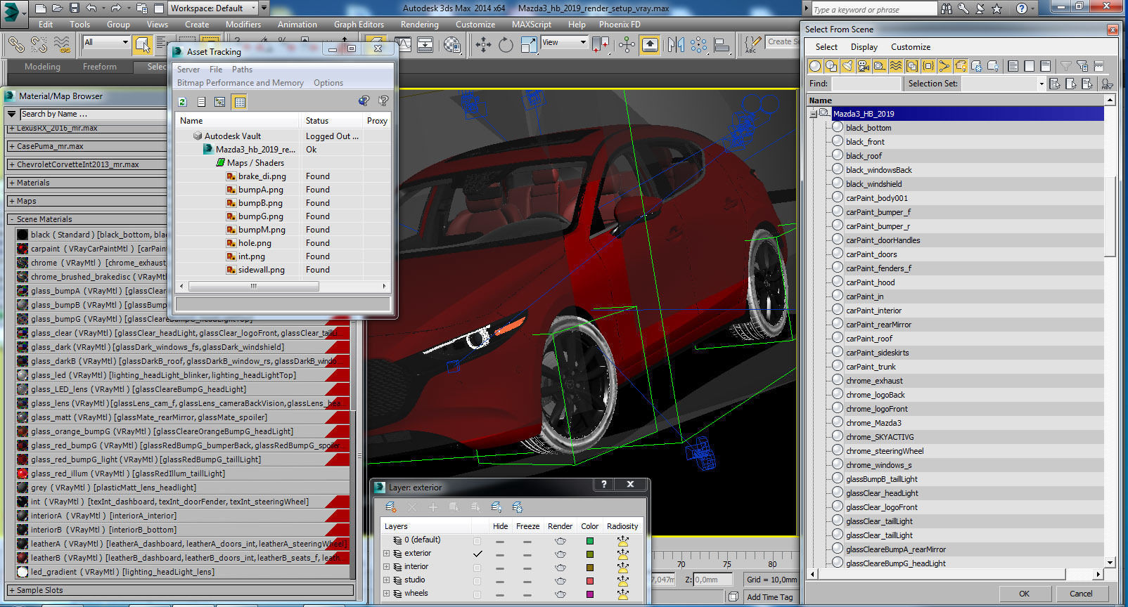Click the OK button in Select From Scene
This screenshot has height=607, width=1128.
point(1024,594)
